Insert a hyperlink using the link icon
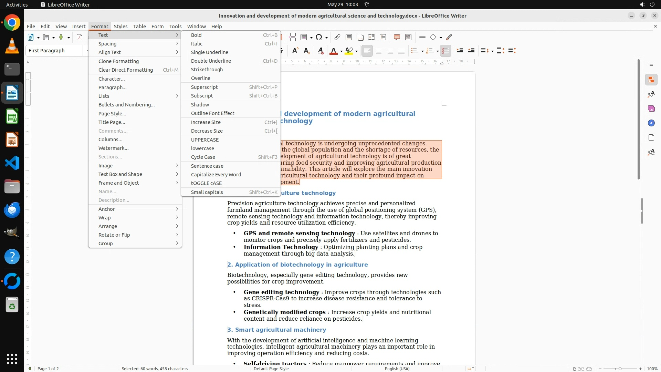Screen dimensions: 661x372 pyautogui.click(x=337, y=37)
